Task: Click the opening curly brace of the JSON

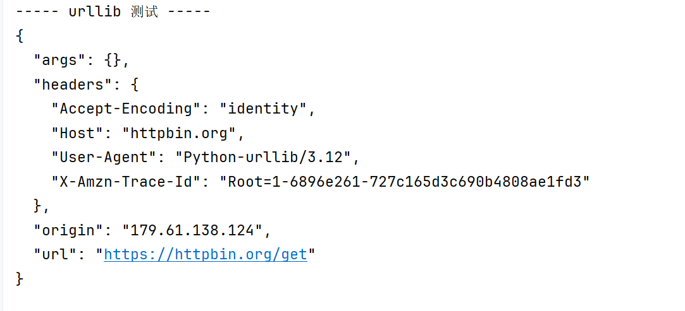Action: (19, 36)
